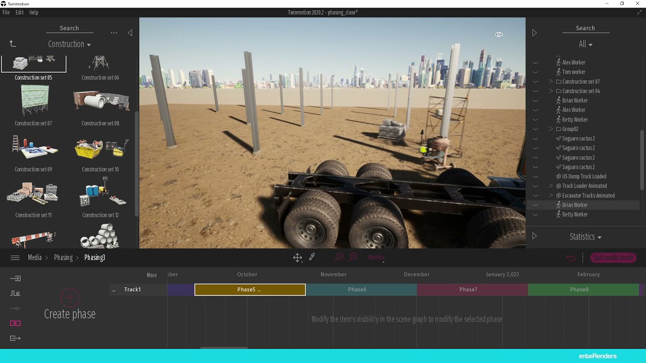646x363 pixels.
Task: Select the Phase6 block
Action: point(361,290)
